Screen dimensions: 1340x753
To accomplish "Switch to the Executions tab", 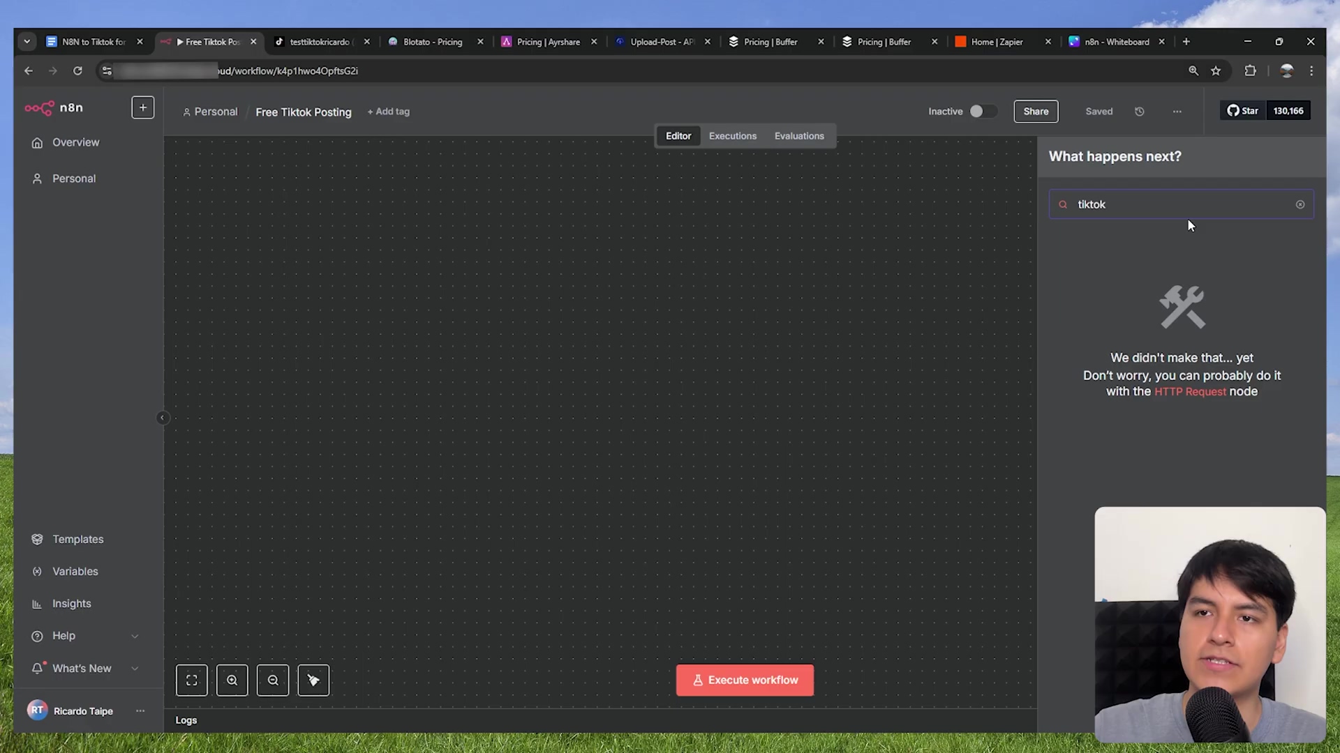I will pyautogui.click(x=732, y=136).
